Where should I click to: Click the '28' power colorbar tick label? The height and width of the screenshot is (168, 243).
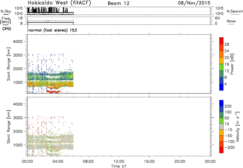(227, 44)
